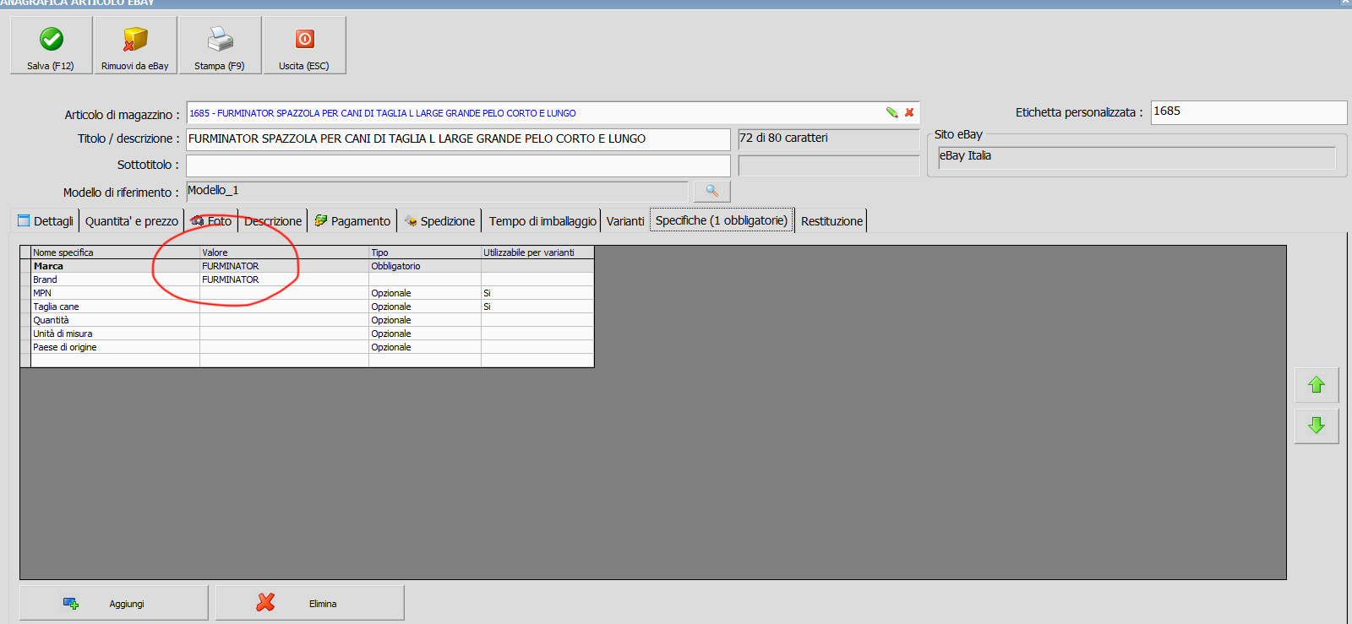The image size is (1352, 624).
Task: Click the empty Sottotitolo field
Action: (x=458, y=165)
